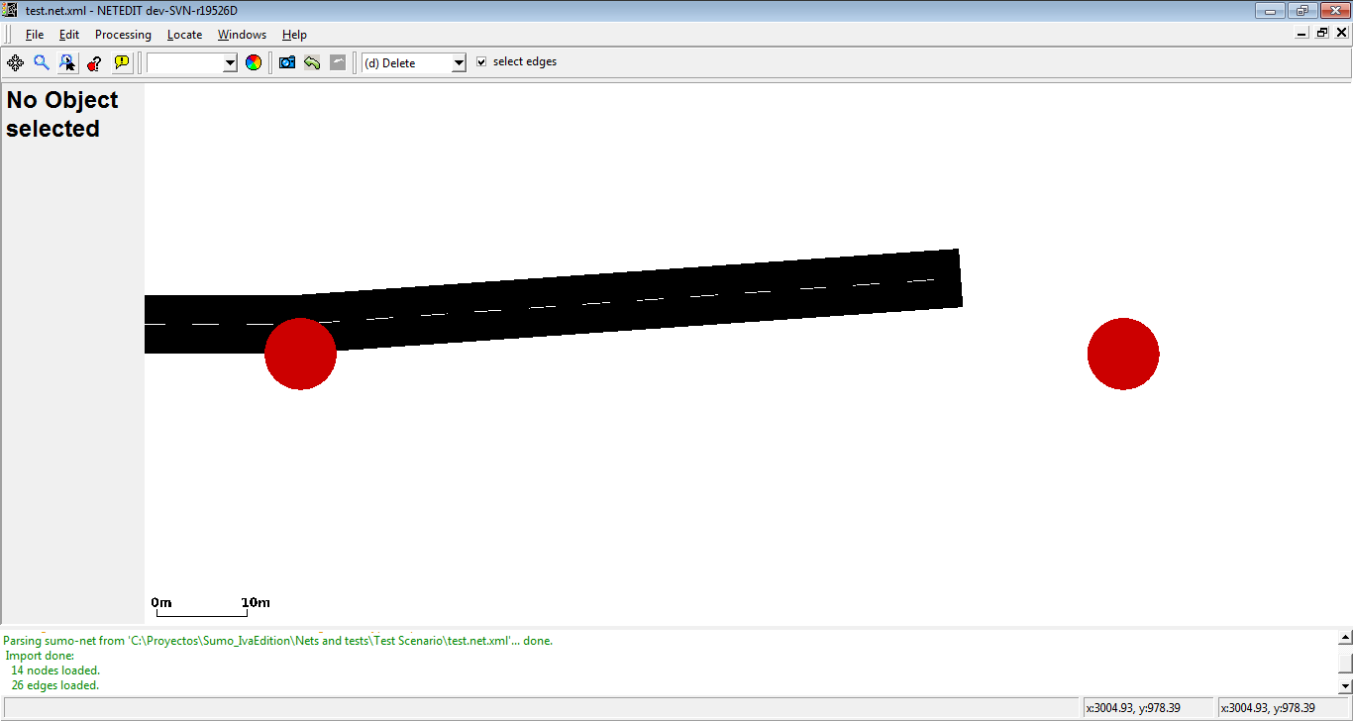Uncheck the select edges checkbox
The width and height of the screenshot is (1353, 721).
481,61
